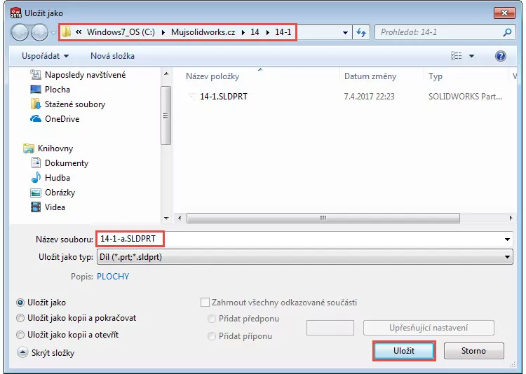Click the blue help icon

point(501,56)
